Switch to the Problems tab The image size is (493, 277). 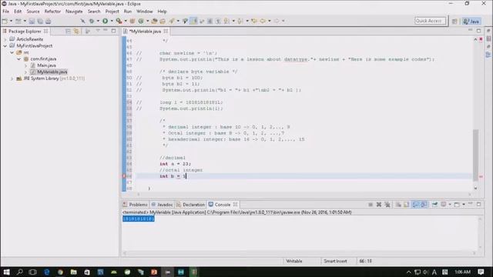pyautogui.click(x=136, y=205)
